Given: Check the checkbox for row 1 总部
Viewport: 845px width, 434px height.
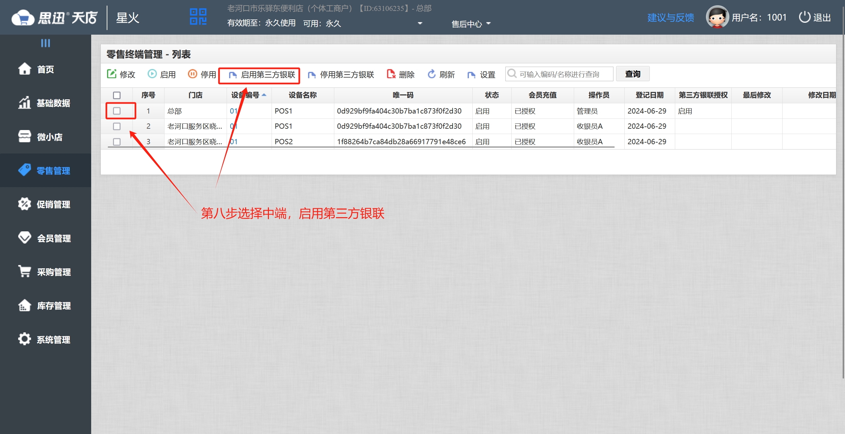Looking at the screenshot, I should 117,111.
